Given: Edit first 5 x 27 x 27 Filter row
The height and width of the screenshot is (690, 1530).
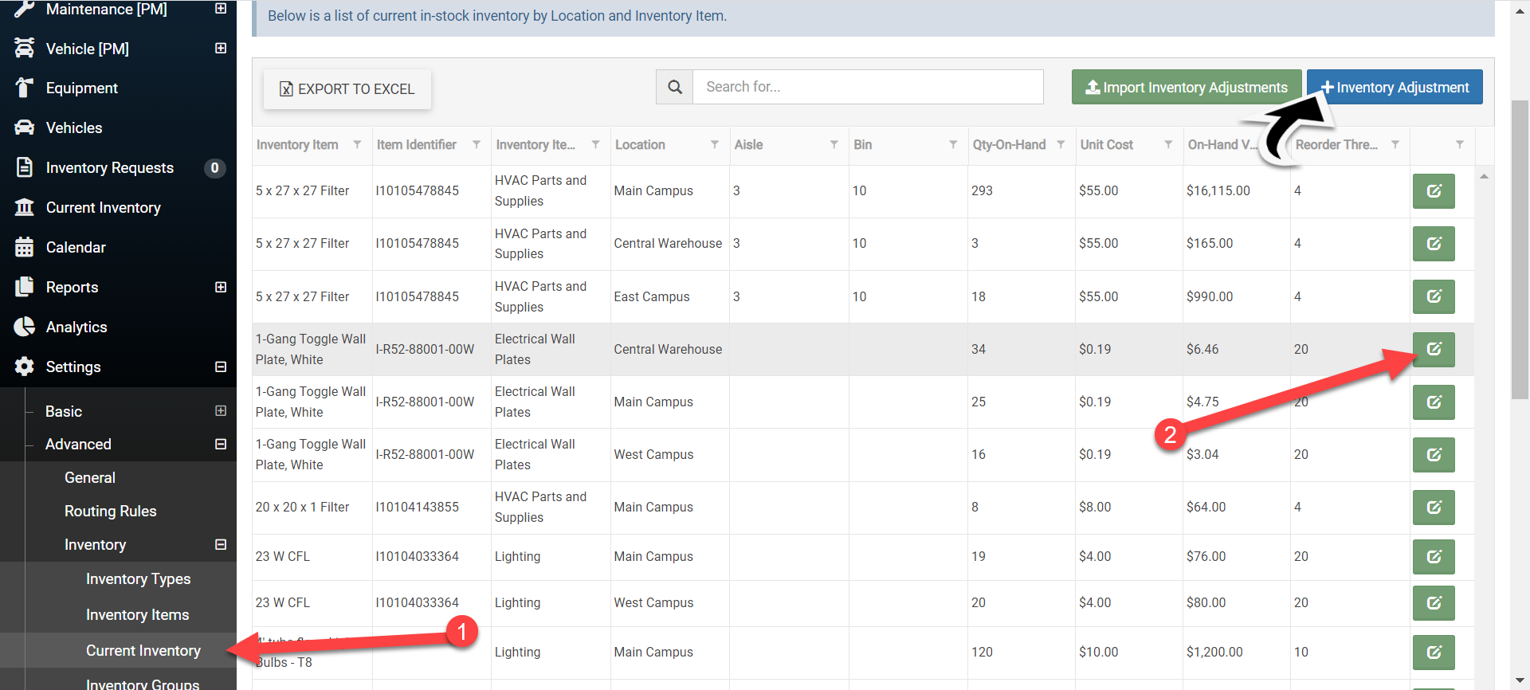Looking at the screenshot, I should (1433, 191).
